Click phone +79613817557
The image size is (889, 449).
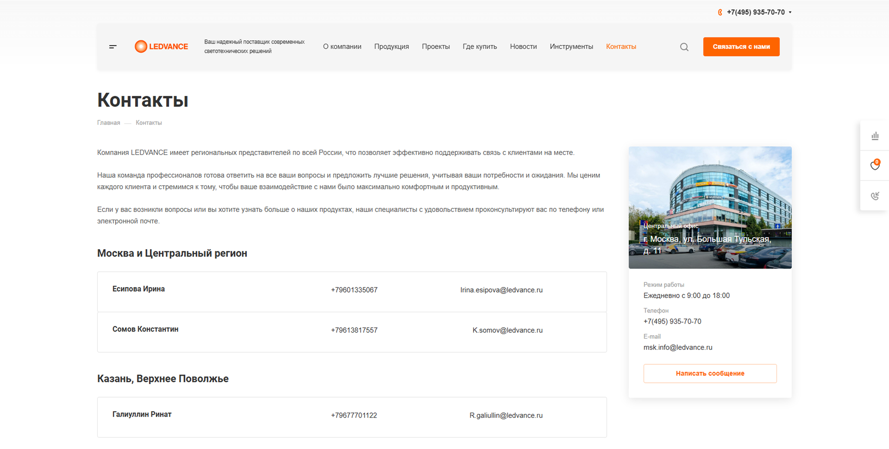[354, 331]
